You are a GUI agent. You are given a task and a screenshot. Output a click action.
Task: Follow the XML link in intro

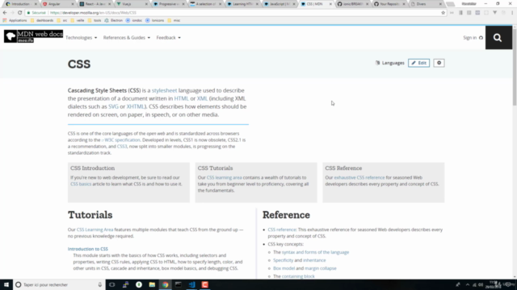click(202, 98)
